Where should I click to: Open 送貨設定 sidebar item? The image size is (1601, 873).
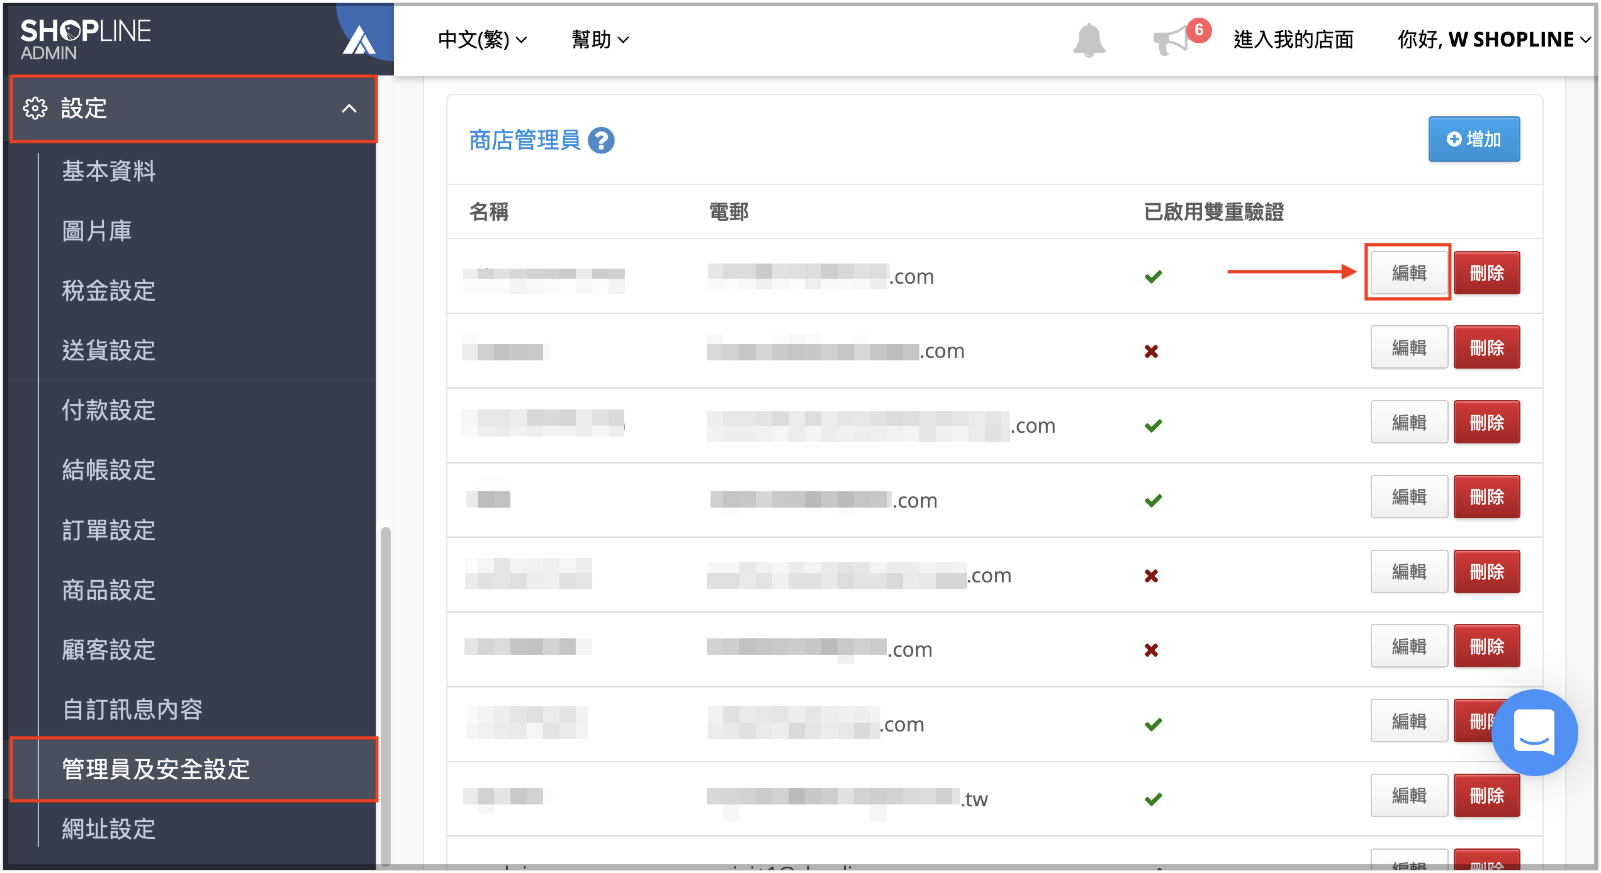pos(109,350)
